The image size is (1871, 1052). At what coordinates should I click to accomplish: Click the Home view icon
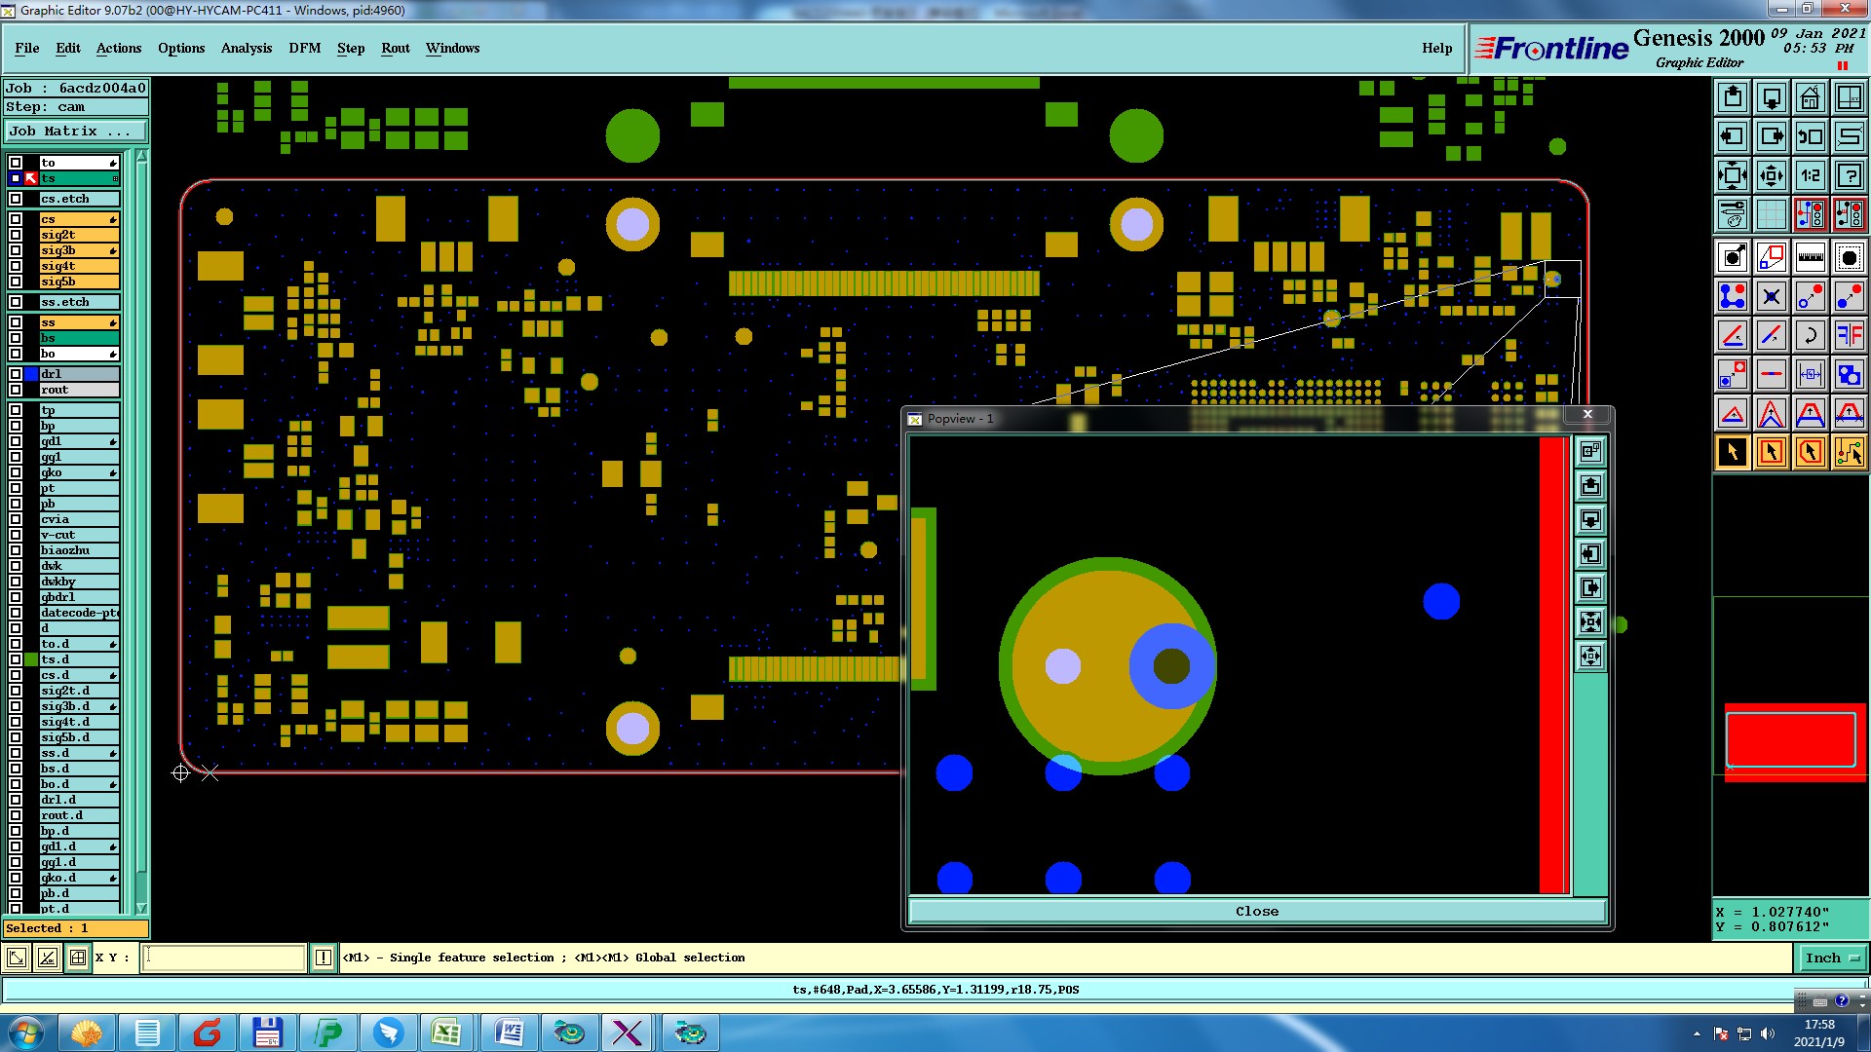pos(1810,97)
